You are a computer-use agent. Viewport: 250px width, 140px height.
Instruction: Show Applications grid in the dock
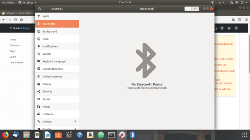coord(244,135)
